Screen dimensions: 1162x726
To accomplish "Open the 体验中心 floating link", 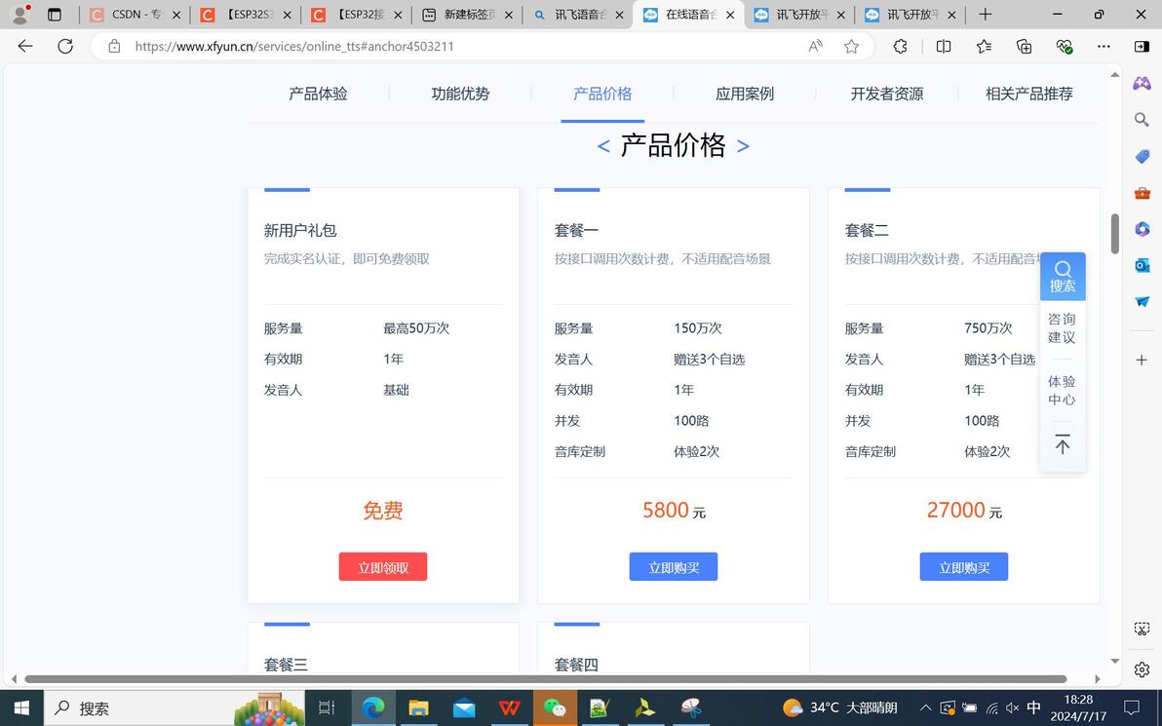I will tap(1062, 391).
